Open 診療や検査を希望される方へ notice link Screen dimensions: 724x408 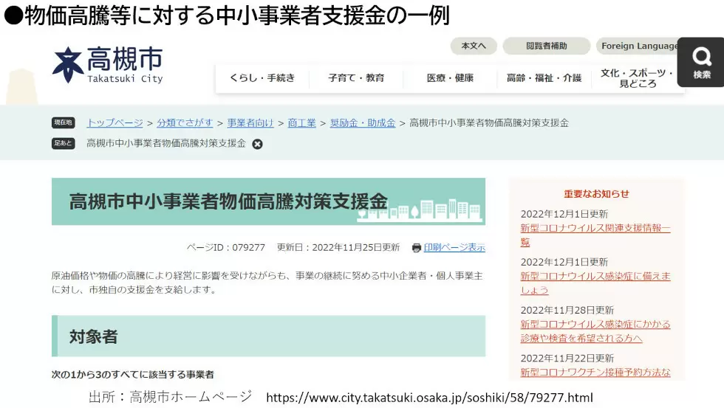pyautogui.click(x=595, y=331)
